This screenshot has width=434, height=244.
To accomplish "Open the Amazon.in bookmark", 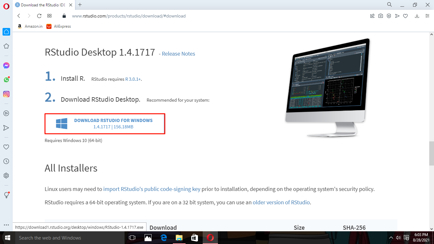I will tap(30, 26).
